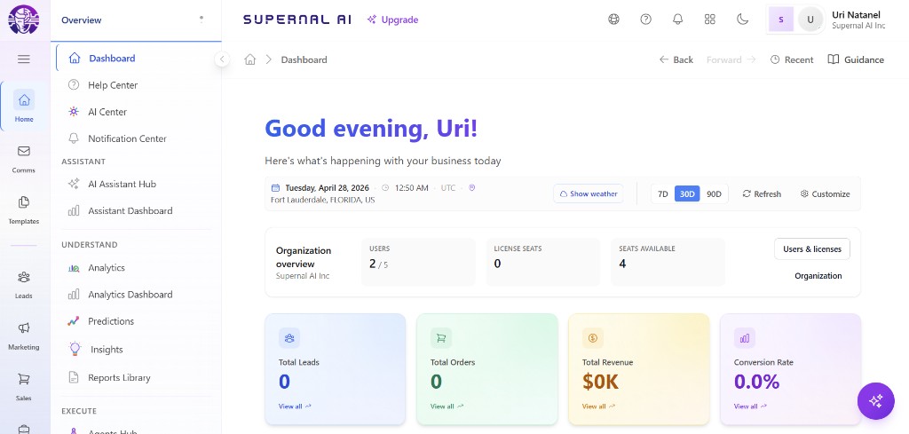Click the globe language icon

[x=613, y=20]
